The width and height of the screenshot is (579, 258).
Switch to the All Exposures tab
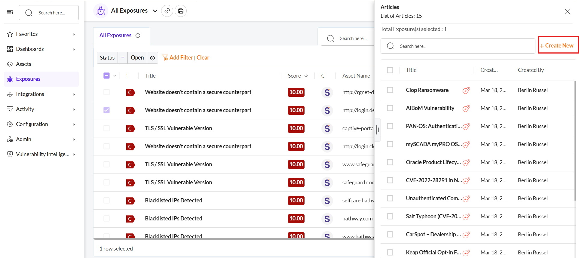tap(115, 35)
